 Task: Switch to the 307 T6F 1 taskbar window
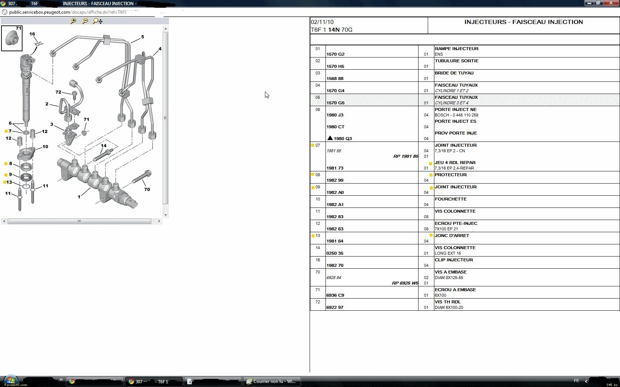coord(154,381)
